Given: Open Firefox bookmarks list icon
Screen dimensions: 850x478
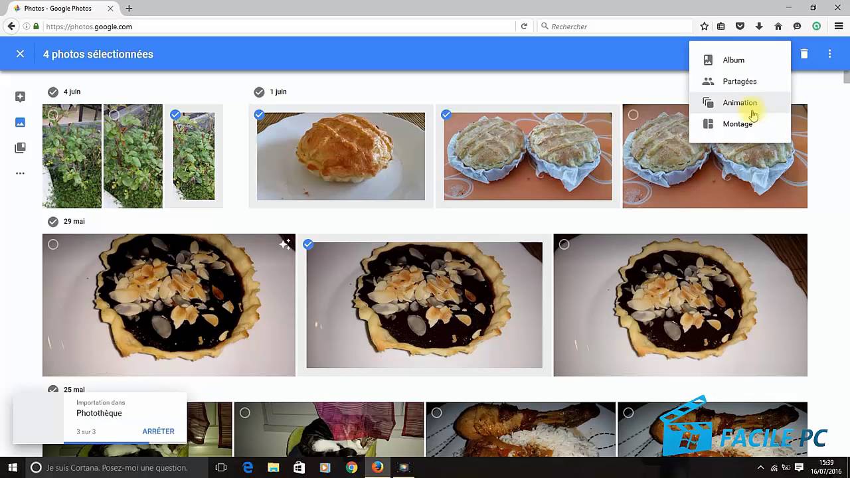Looking at the screenshot, I should click(x=721, y=27).
